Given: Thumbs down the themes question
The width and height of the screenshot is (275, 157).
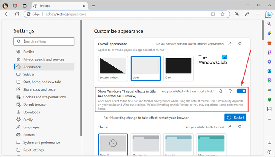Looking at the screenshot, I should coord(240,127).
